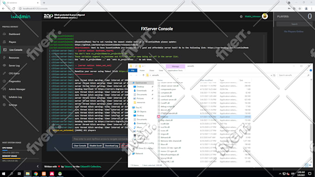This screenshot has width=315, height=177.
Task: Open Server Log in txAdmin sidebar
Action: [x=14, y=66]
